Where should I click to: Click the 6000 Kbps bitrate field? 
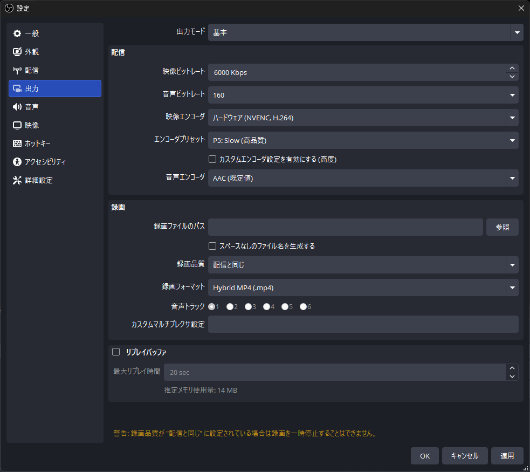coord(357,72)
